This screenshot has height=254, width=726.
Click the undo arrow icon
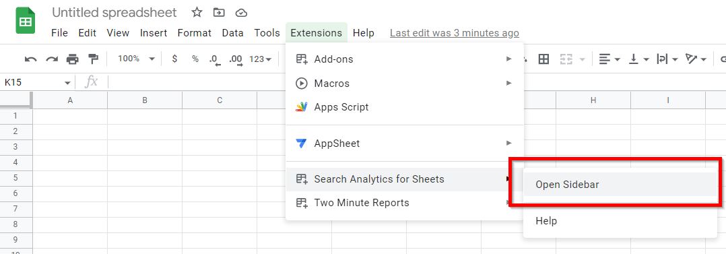30,59
